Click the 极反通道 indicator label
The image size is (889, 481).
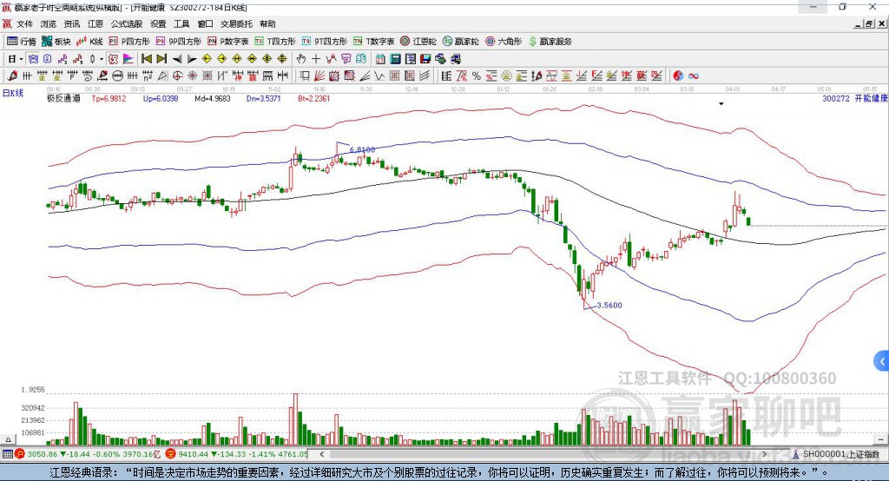click(x=63, y=98)
